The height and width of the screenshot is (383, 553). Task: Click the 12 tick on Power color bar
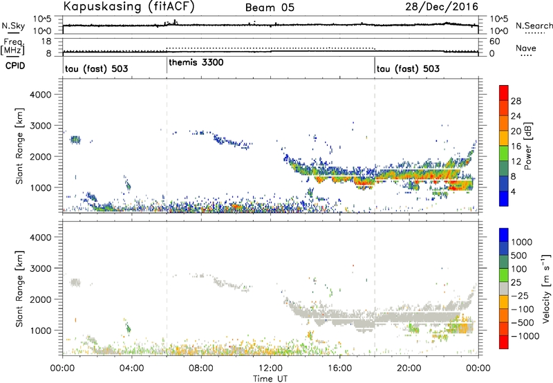tap(516, 162)
